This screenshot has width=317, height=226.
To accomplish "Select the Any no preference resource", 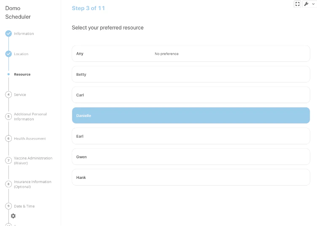I will point(191,54).
